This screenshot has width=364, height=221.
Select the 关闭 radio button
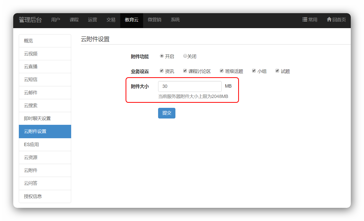coord(185,56)
